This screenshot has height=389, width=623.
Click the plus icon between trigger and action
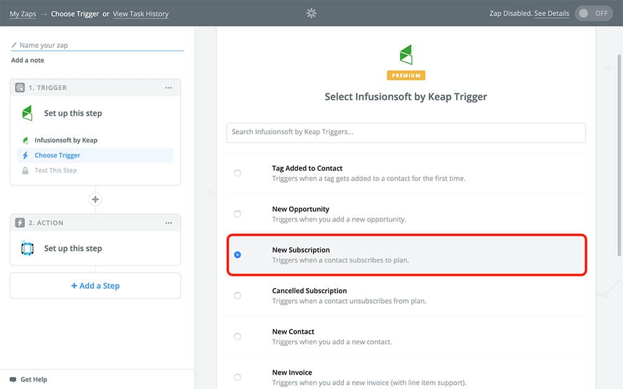pos(95,200)
